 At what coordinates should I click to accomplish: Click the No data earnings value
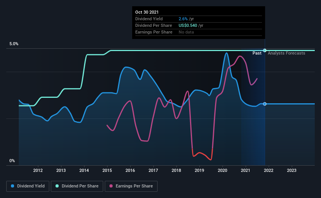(x=186, y=32)
